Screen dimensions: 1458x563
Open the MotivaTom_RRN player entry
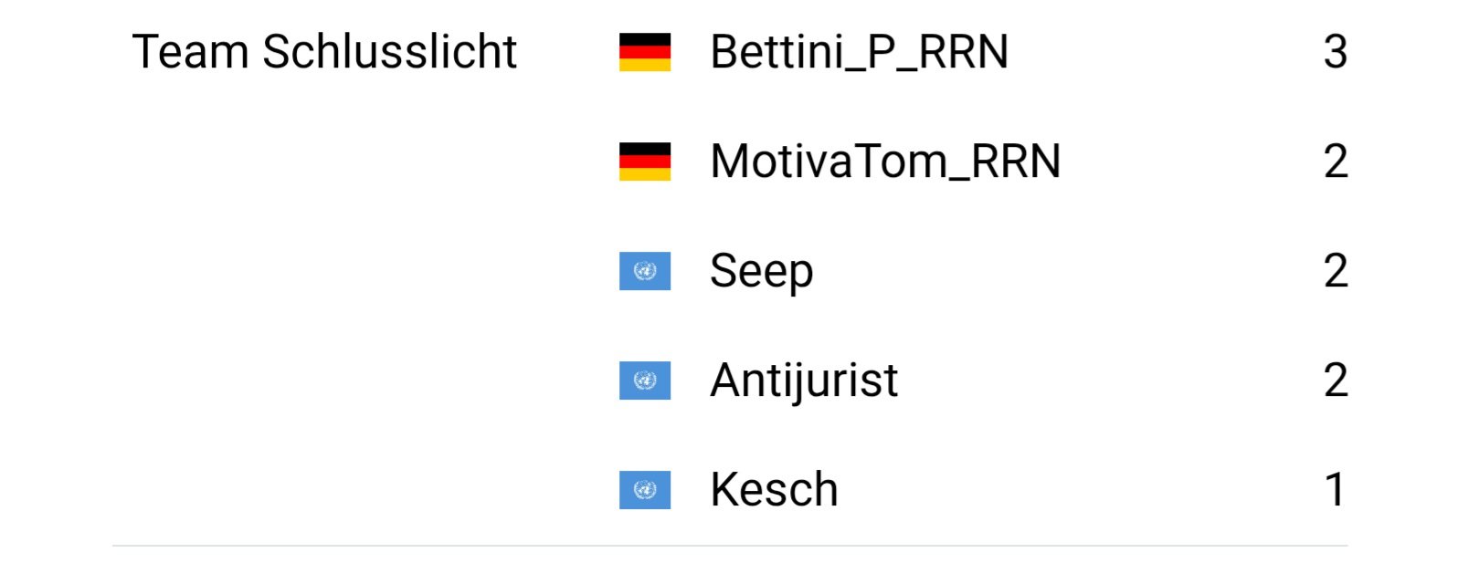[884, 162]
